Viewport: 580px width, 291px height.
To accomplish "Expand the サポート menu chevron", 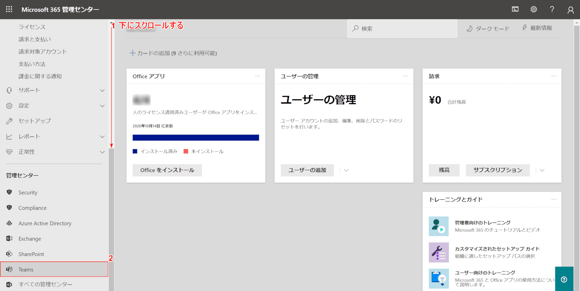I will 102,90.
